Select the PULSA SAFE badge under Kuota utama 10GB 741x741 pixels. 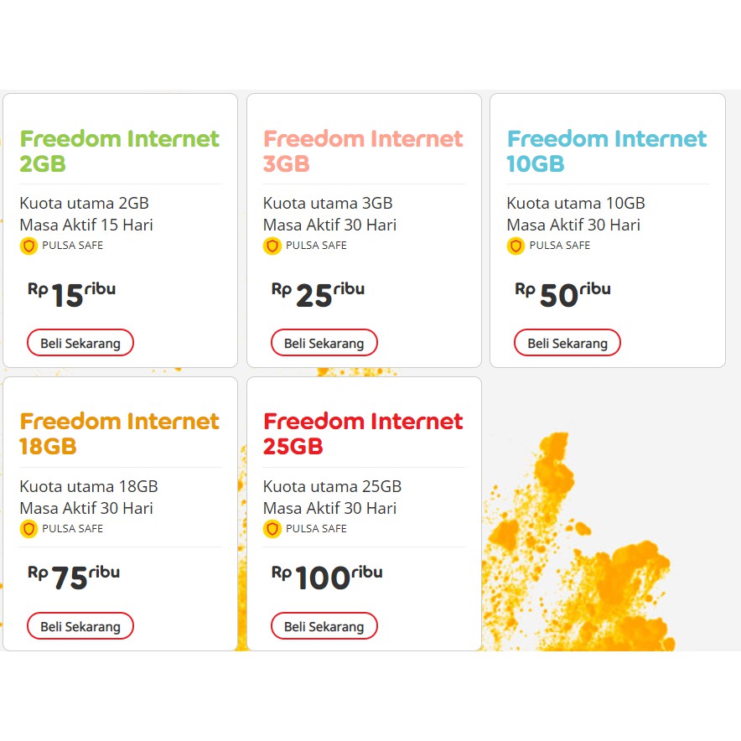tap(553, 246)
